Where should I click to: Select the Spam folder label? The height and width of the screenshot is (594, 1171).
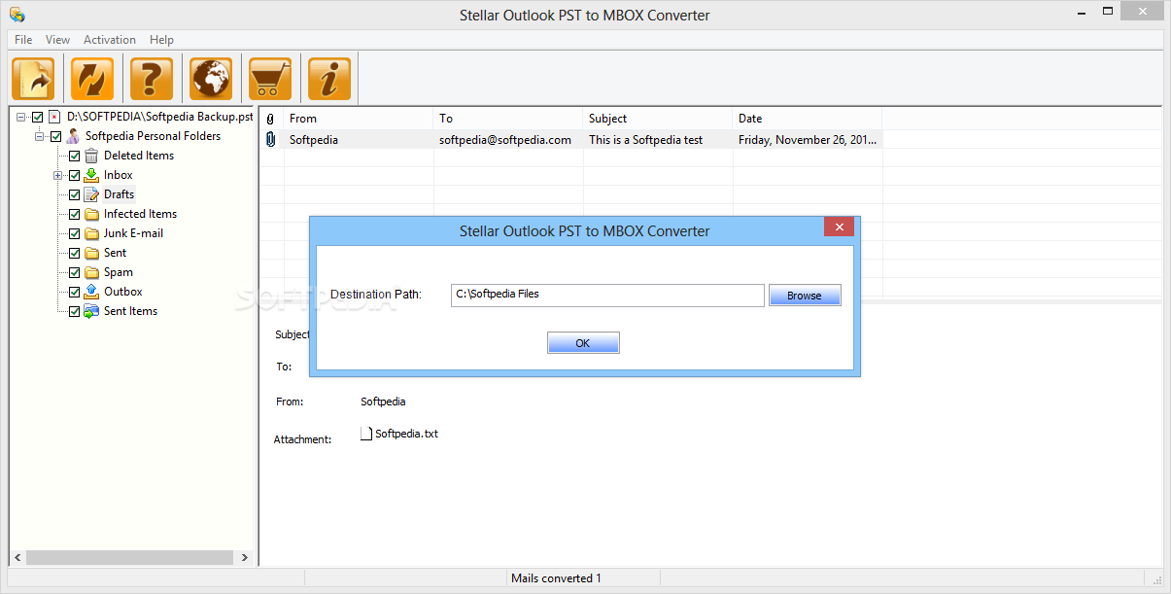tap(119, 272)
